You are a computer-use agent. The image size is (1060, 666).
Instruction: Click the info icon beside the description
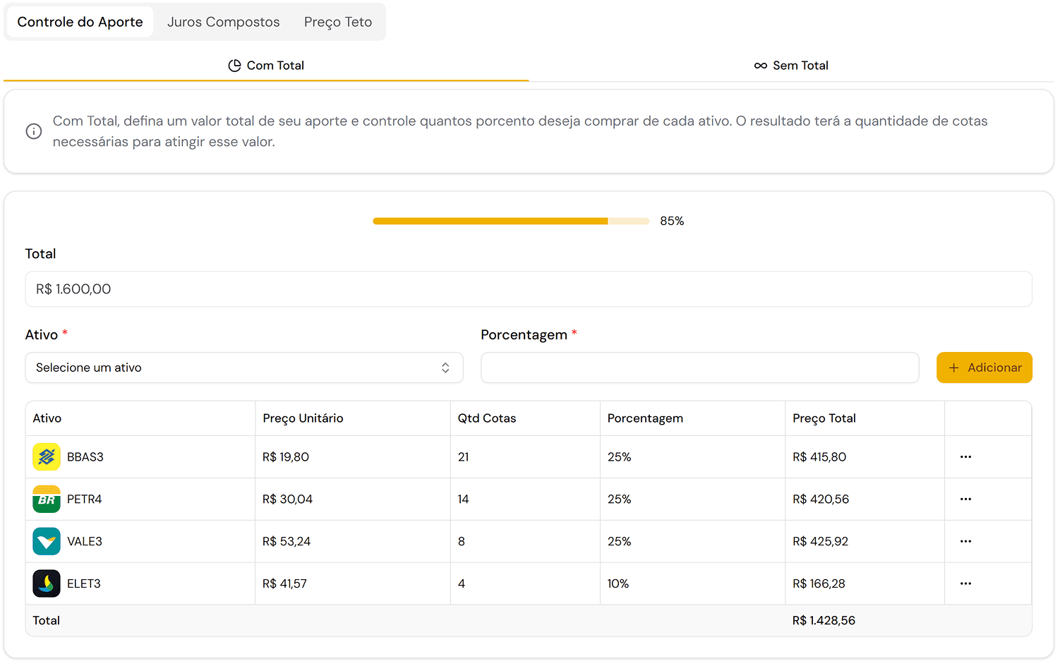click(34, 131)
